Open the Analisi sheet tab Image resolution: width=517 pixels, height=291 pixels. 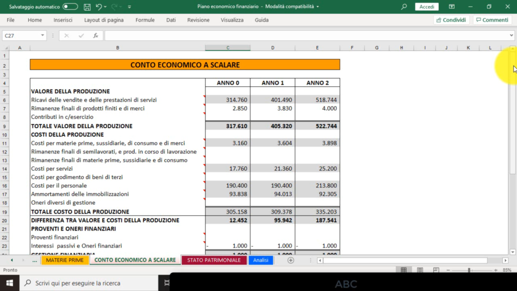[x=261, y=260]
